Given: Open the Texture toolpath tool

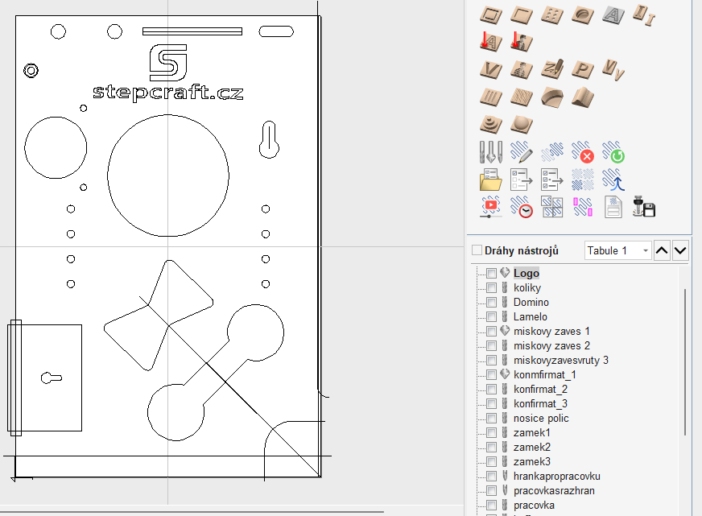Looking at the screenshot, I should 522,97.
